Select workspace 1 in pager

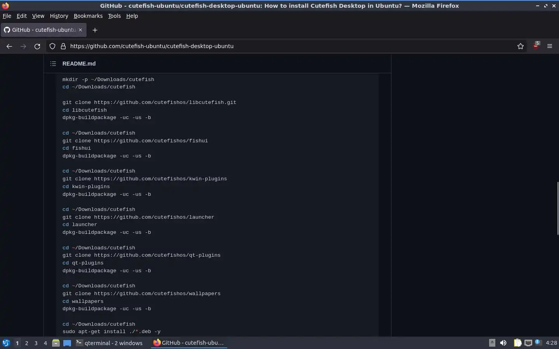coord(17,343)
